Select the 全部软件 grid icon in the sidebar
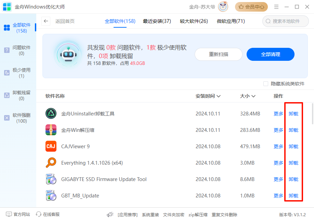Viewport: 314px width, 221px height. point(7,28)
